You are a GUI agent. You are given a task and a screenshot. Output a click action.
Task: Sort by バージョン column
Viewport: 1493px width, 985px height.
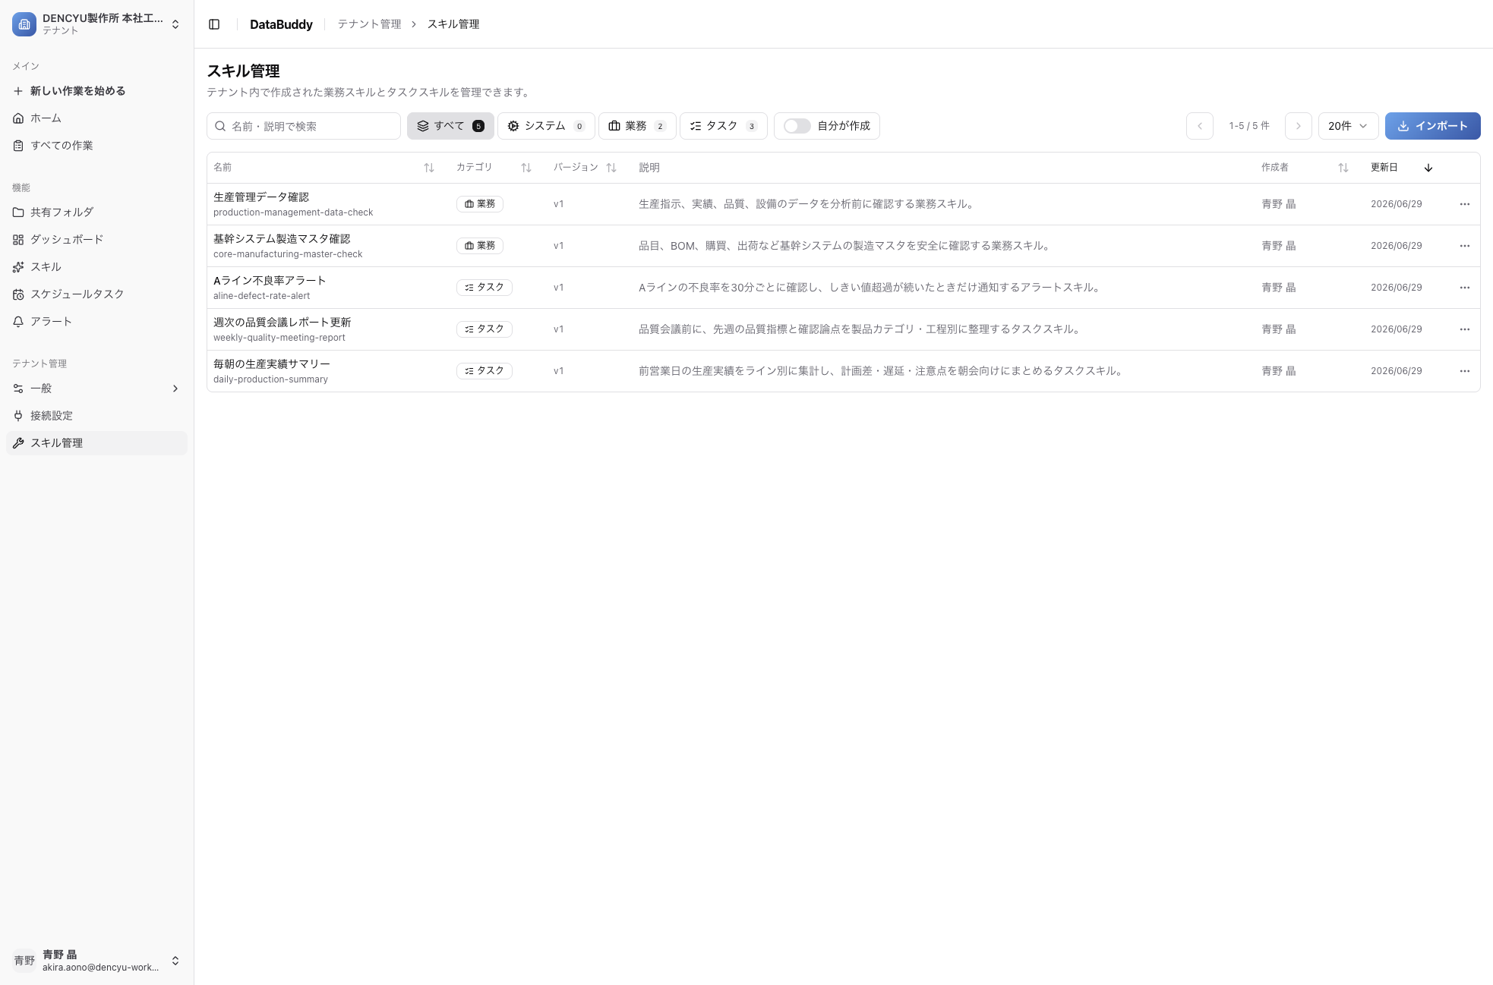click(611, 168)
